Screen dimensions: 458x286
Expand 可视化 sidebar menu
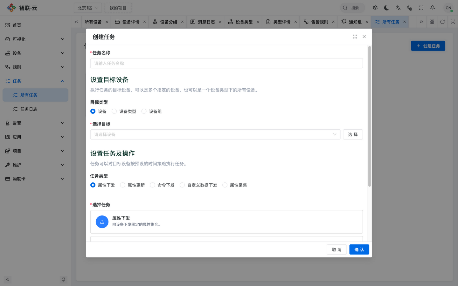(35, 39)
